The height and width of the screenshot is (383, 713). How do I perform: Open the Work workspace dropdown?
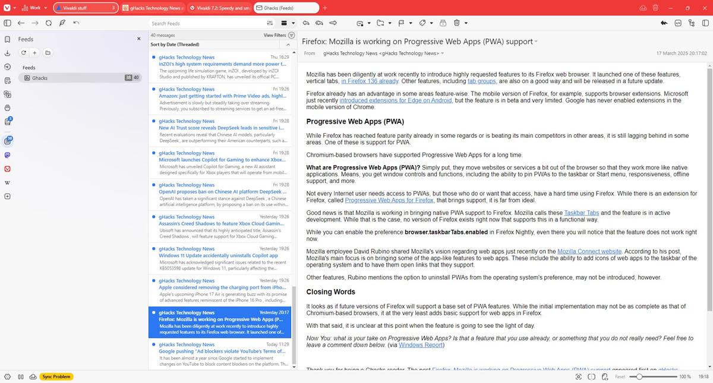pyautogui.click(x=34, y=8)
